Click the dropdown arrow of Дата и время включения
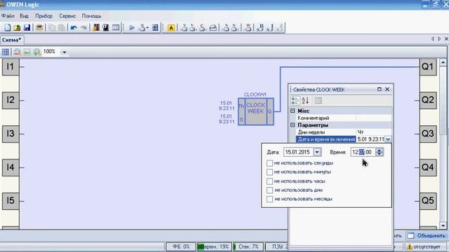 pos(388,139)
